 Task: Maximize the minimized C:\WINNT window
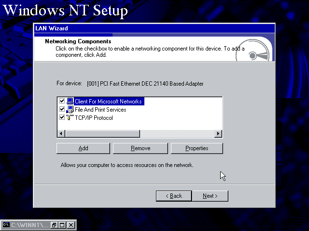[62, 225]
